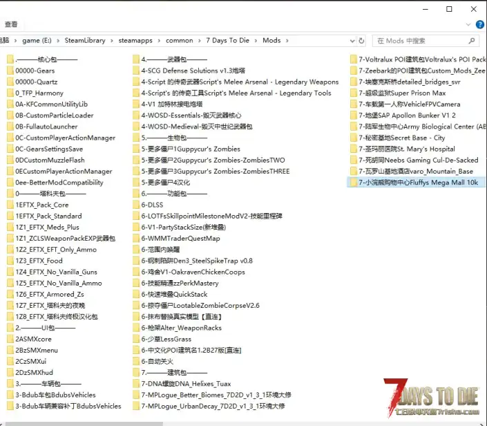Open the blue help question icon
This screenshot has width=487, height=426.
point(480,24)
